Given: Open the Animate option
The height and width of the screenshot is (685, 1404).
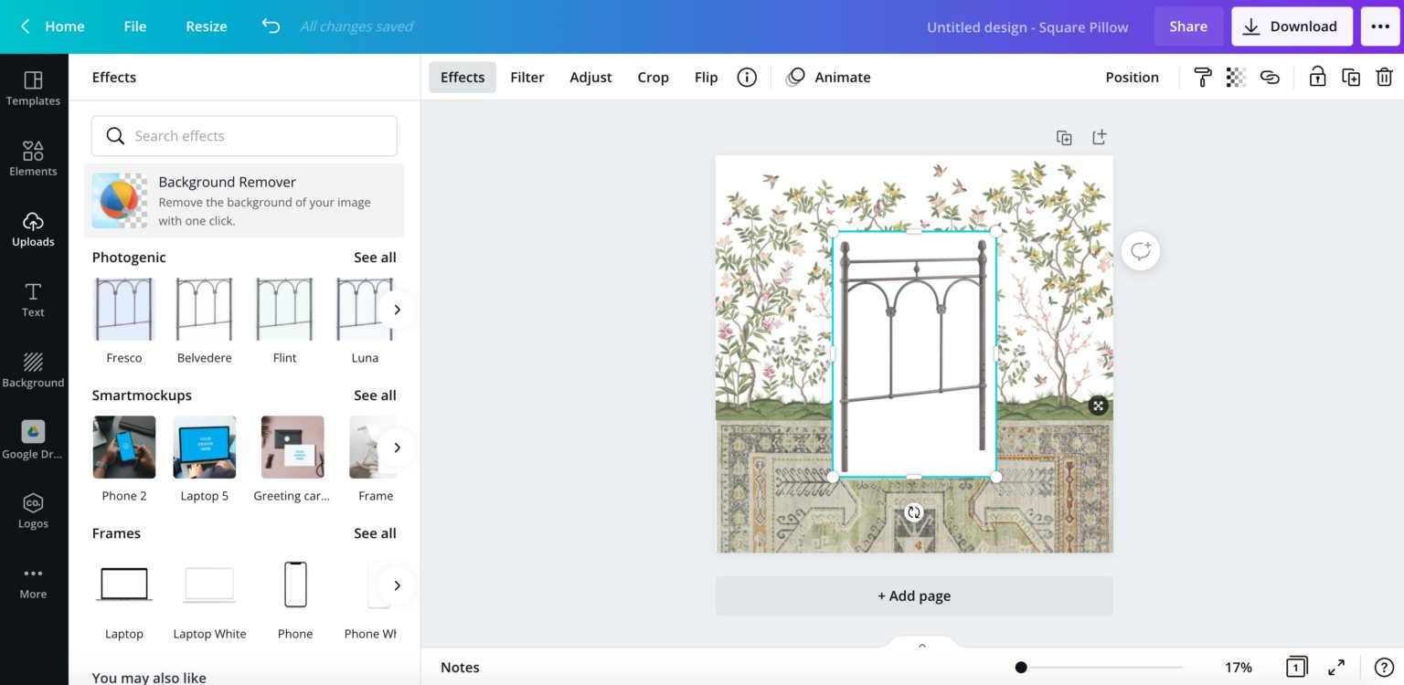Looking at the screenshot, I should coord(828,78).
